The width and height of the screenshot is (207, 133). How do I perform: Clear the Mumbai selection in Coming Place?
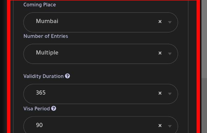click(x=160, y=21)
